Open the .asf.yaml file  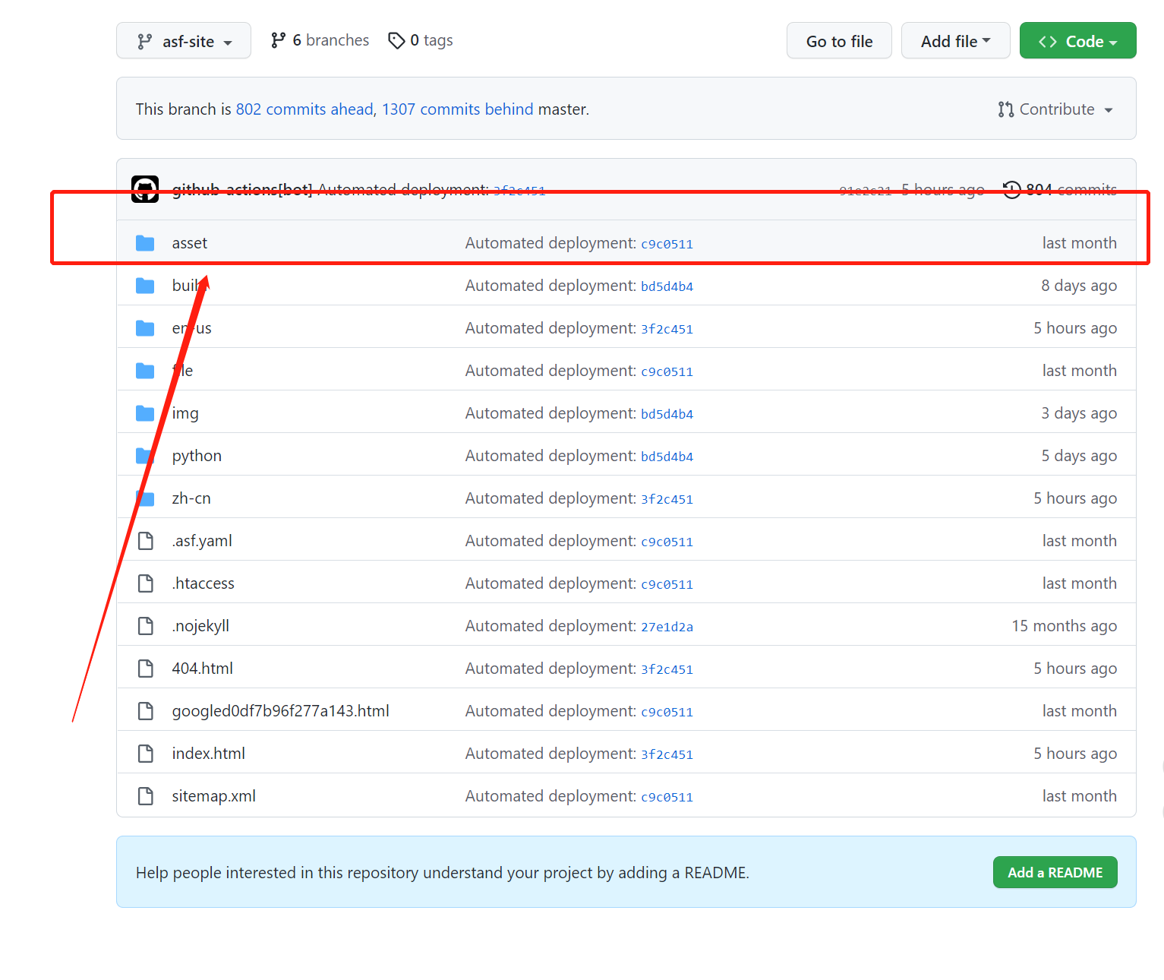pyautogui.click(x=202, y=541)
